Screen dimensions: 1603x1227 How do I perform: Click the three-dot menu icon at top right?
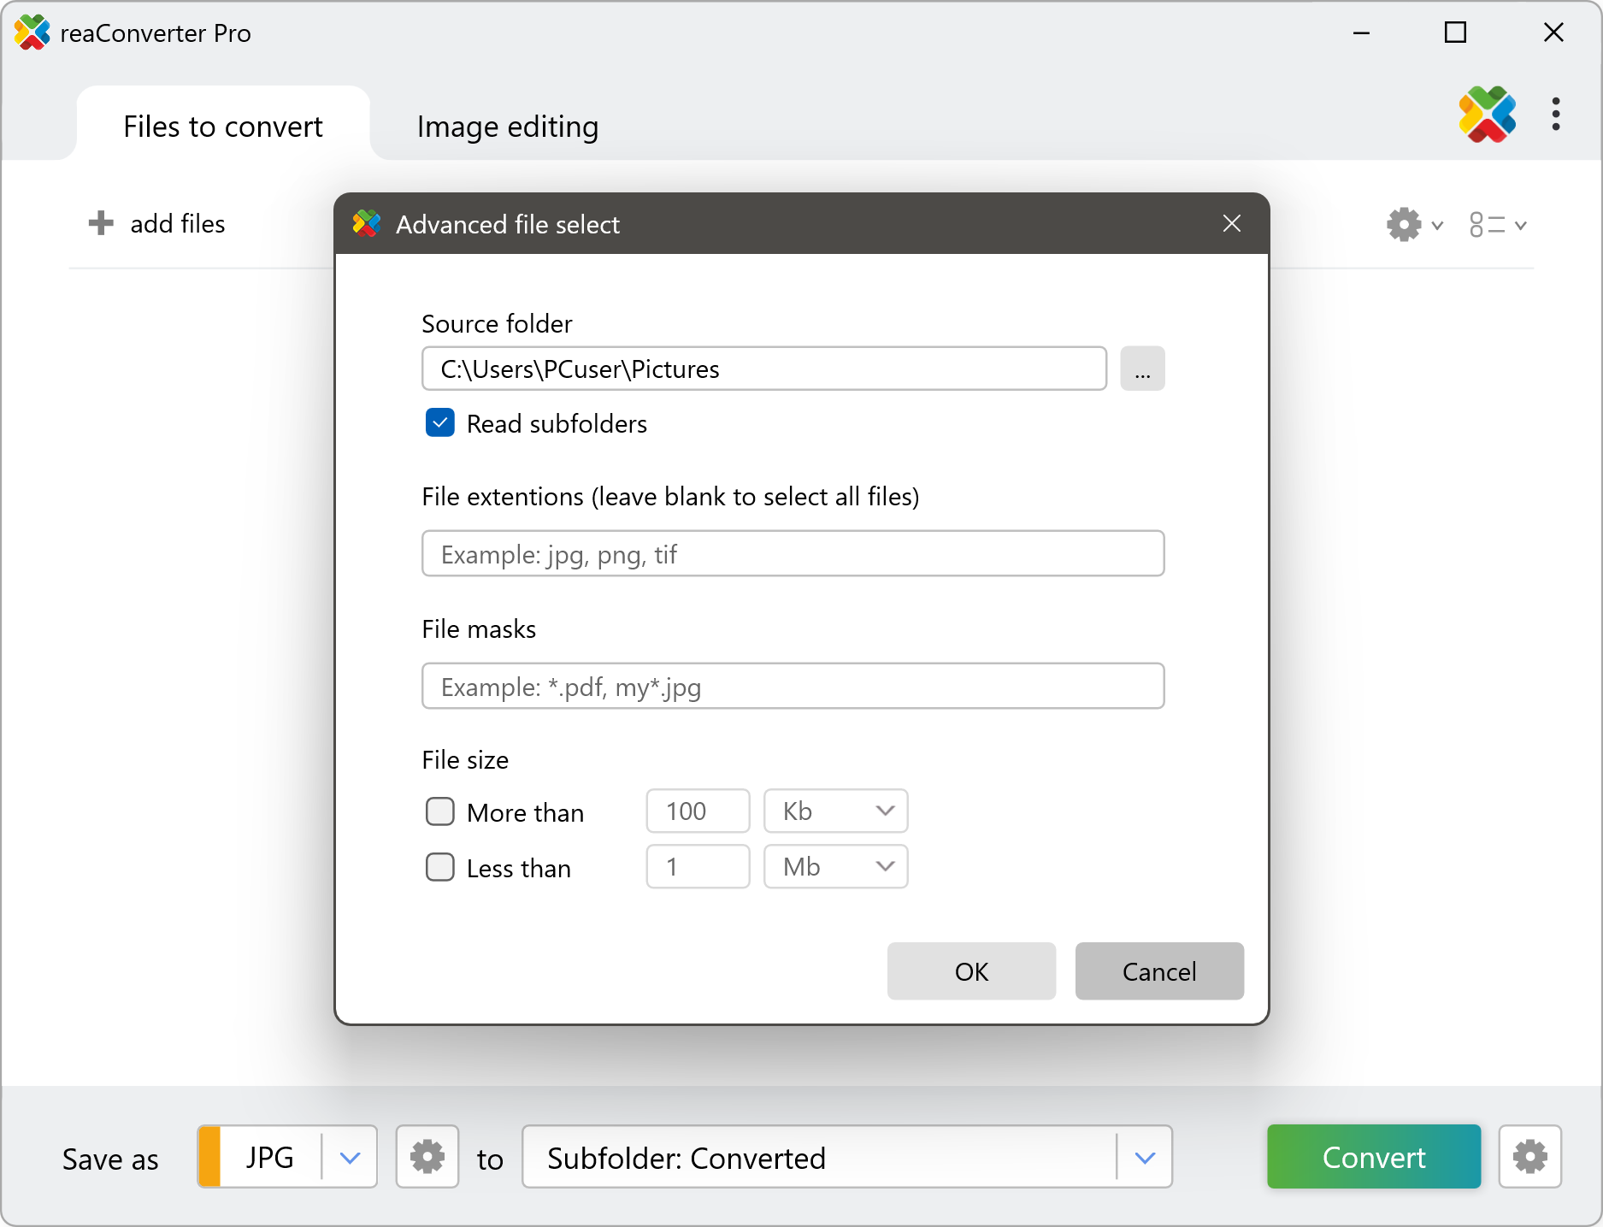click(1555, 115)
